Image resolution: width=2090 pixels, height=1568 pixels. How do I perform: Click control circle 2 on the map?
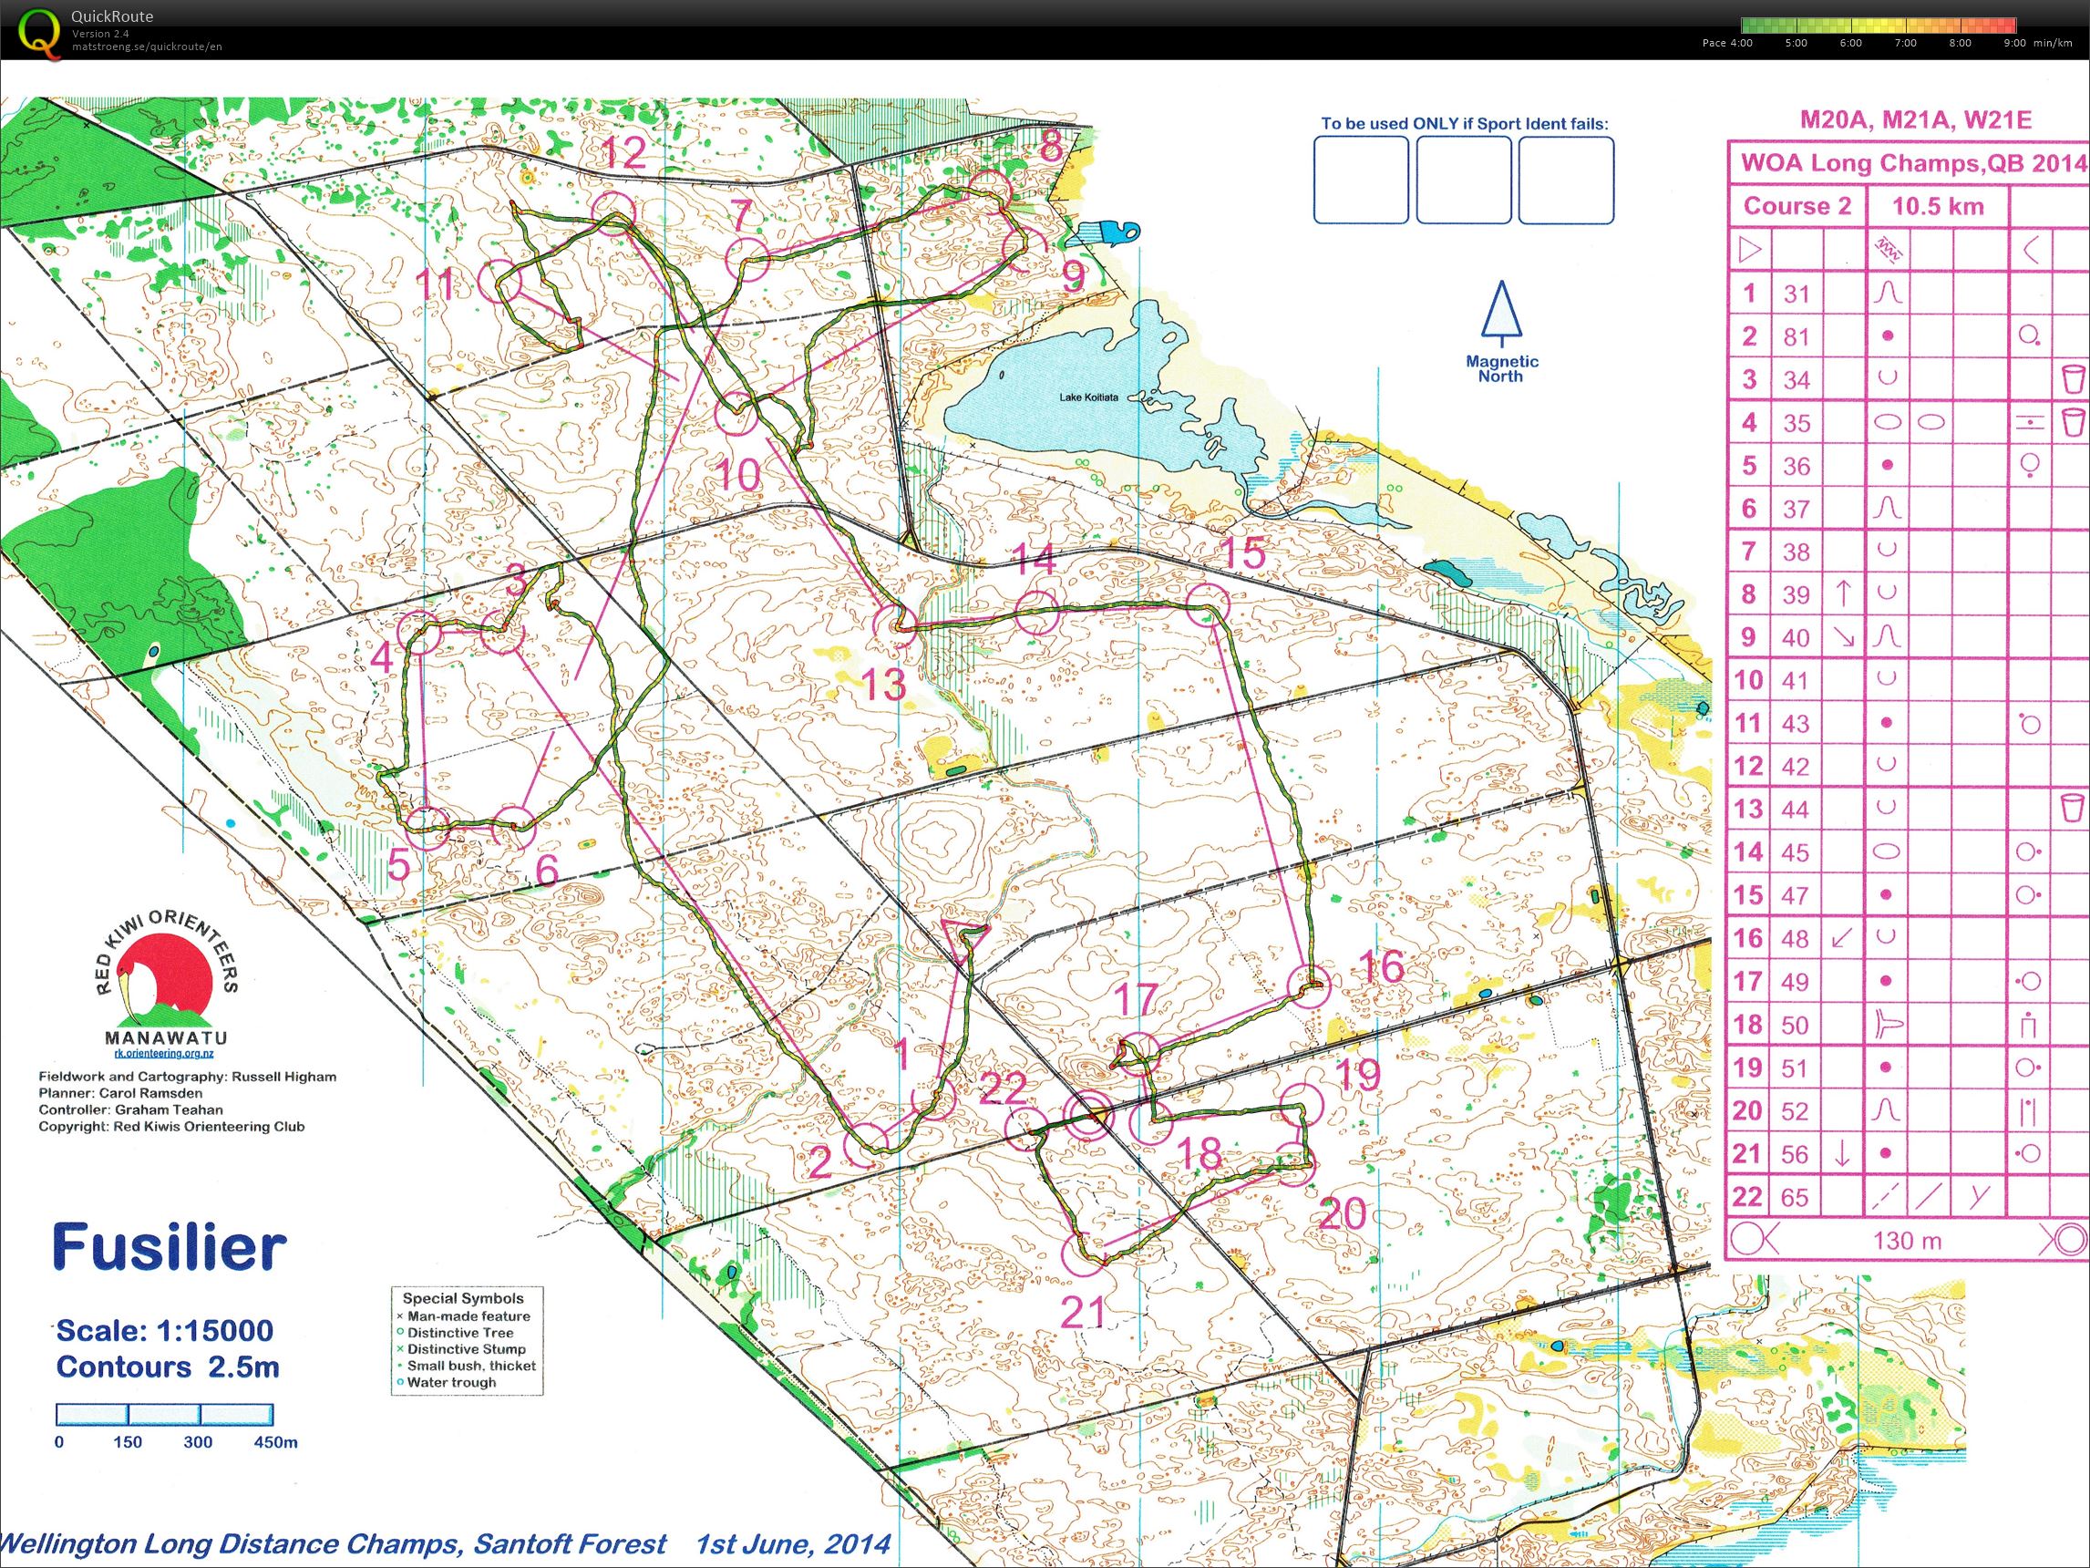pyautogui.click(x=866, y=1147)
